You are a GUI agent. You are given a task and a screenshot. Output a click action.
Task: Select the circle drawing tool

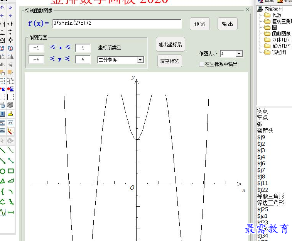(2, 171)
